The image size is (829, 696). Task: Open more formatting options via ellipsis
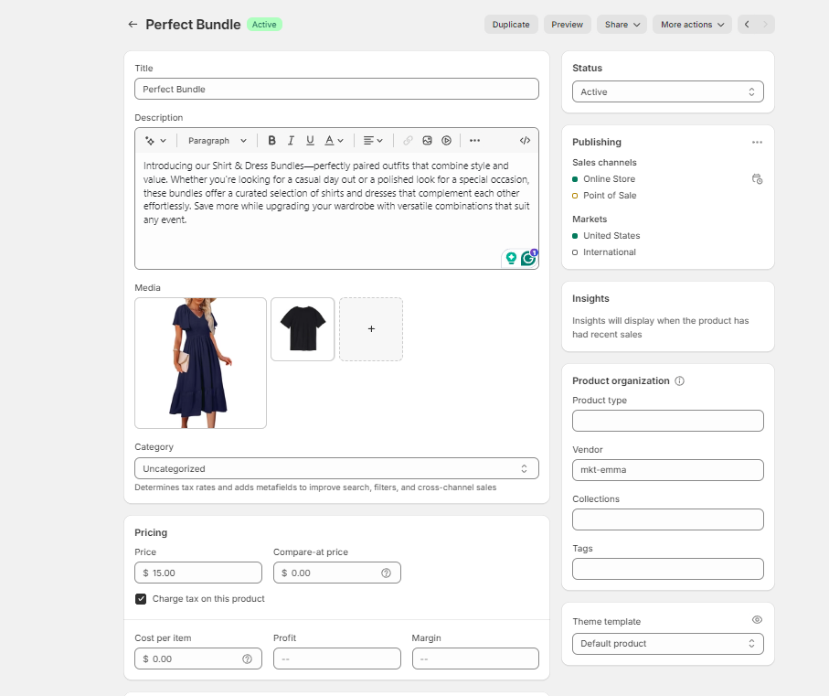pos(474,140)
